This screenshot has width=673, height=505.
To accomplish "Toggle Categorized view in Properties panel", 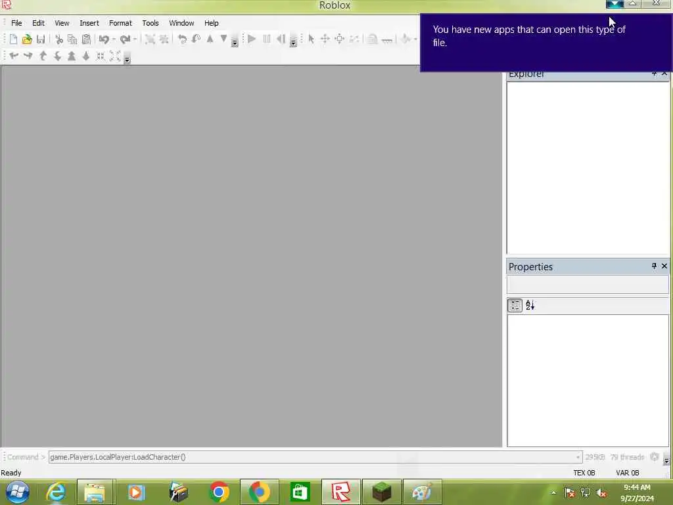I will pos(515,305).
